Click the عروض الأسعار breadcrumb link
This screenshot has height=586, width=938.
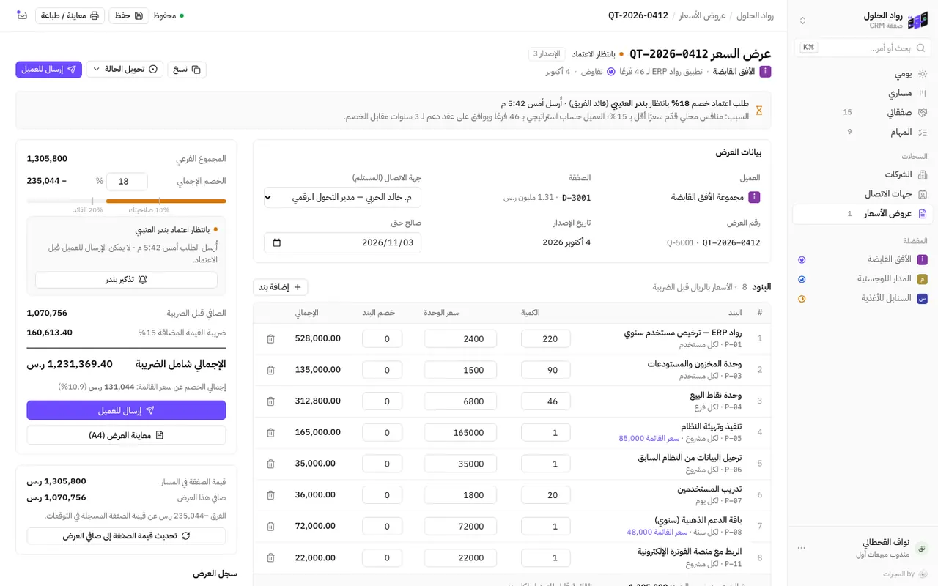point(702,15)
